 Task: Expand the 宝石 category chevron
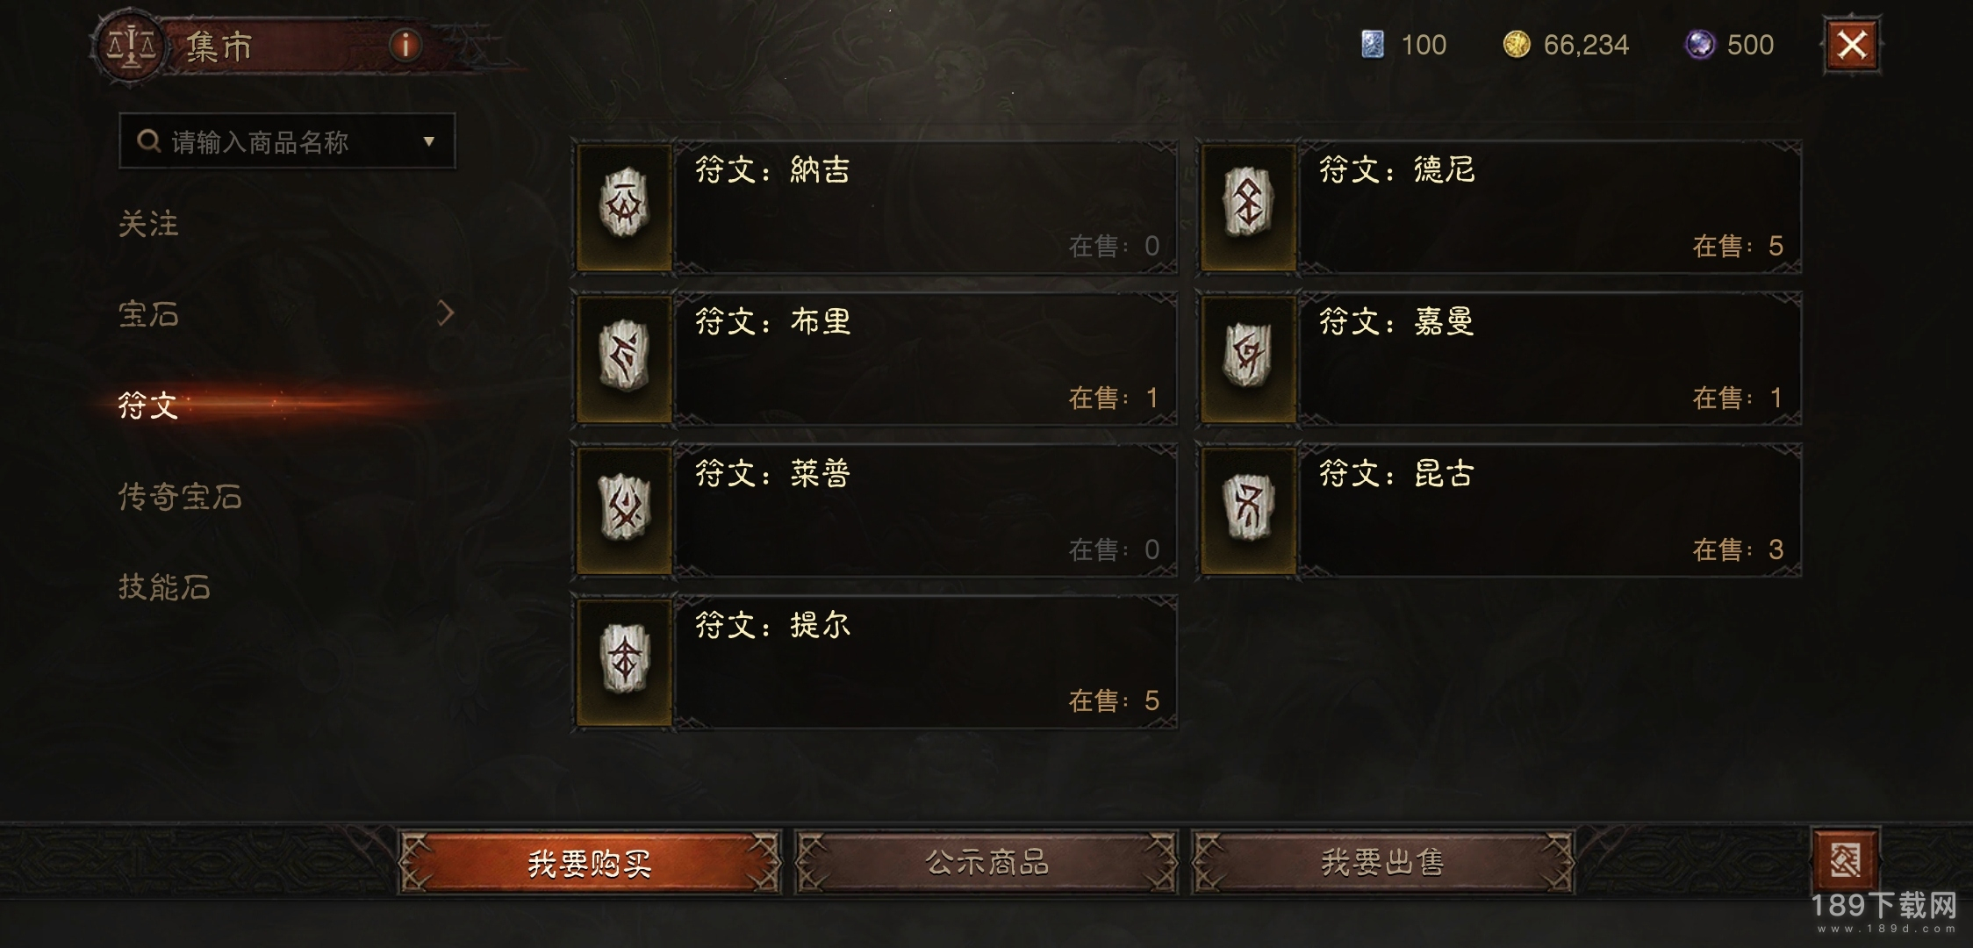coord(446,312)
